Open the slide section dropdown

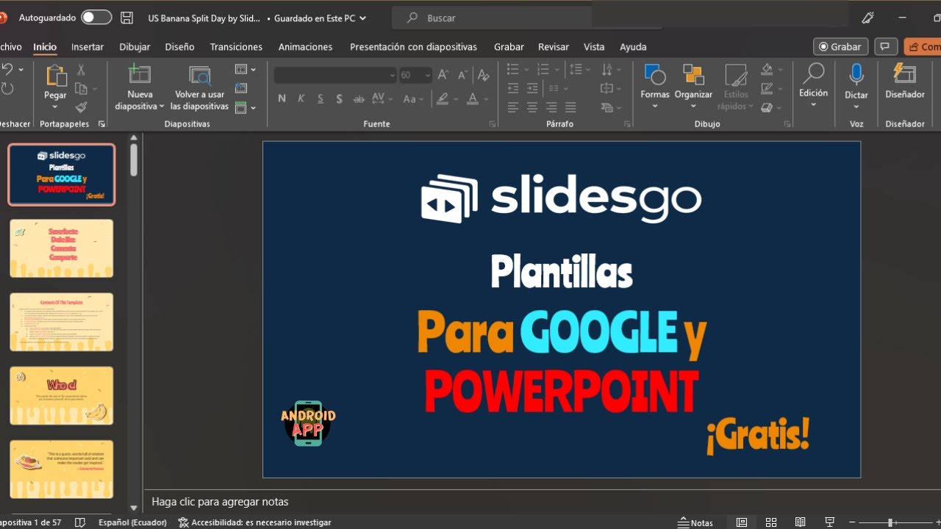click(x=246, y=107)
